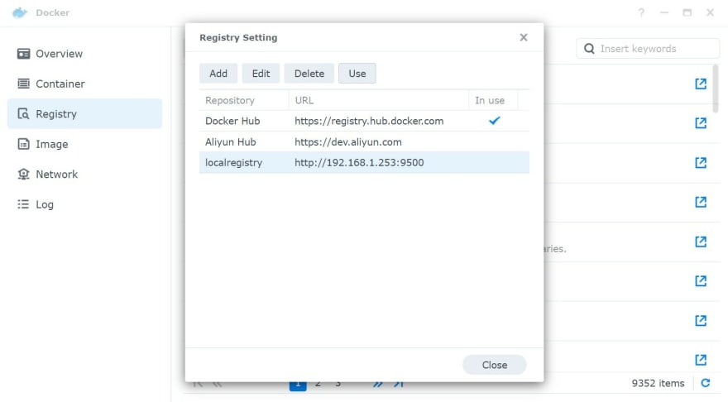Click the Docker whale logo
728x402 pixels.
coord(20,12)
